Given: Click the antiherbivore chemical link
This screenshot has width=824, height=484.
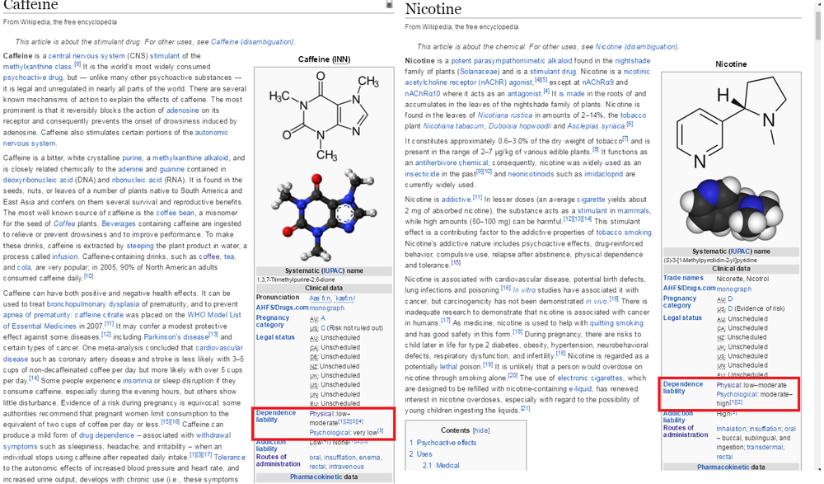Looking at the screenshot, I should [452, 162].
